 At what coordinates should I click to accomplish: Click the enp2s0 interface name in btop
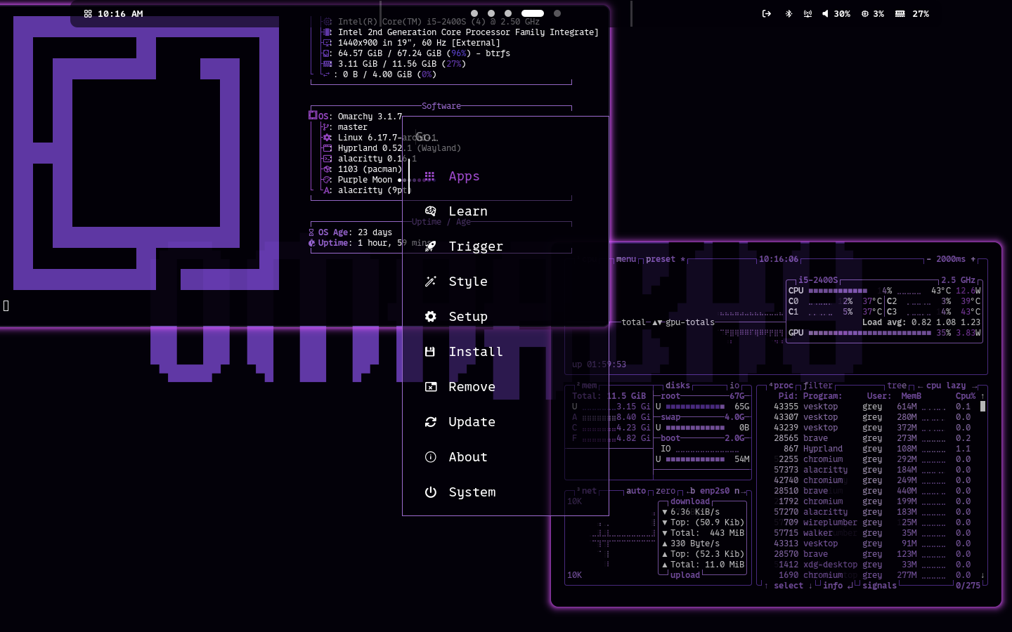point(715,491)
